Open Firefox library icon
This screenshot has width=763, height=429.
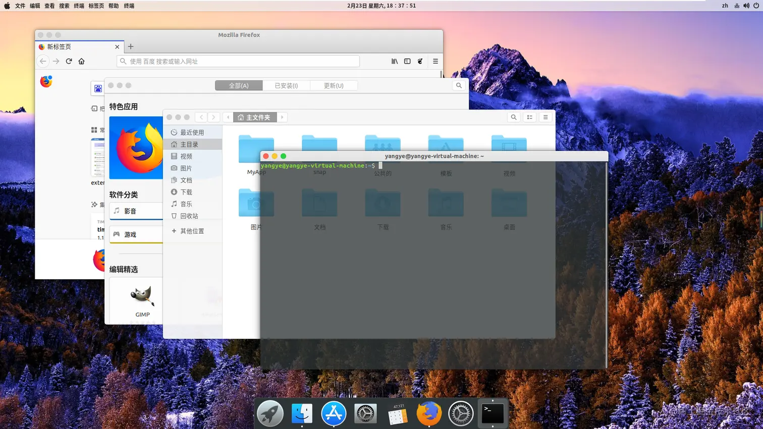395,61
